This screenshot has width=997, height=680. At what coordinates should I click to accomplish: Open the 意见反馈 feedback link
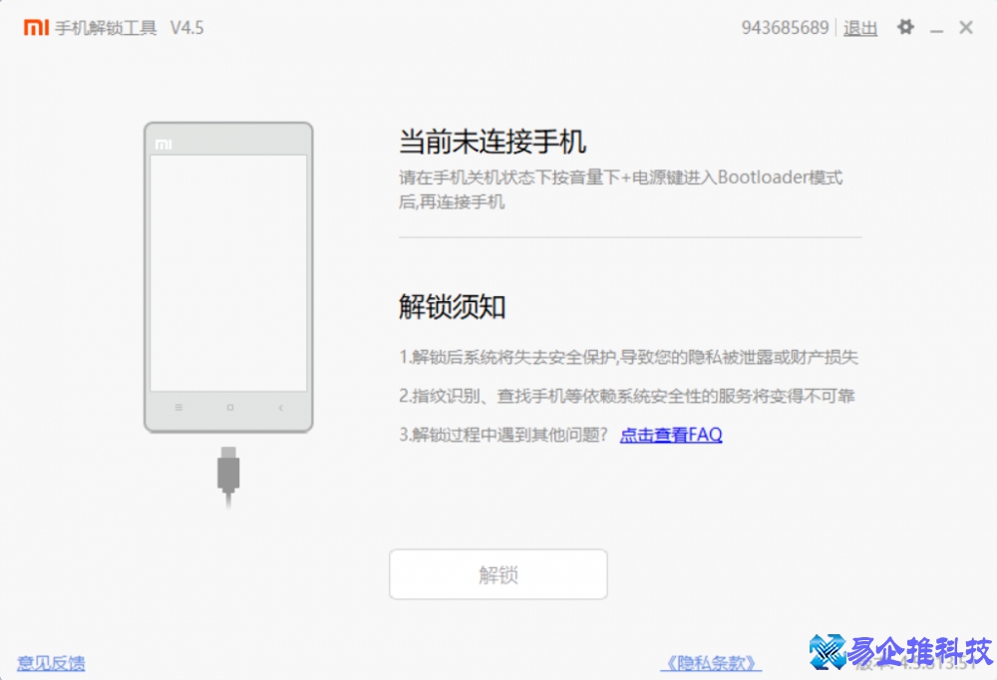click(x=50, y=663)
